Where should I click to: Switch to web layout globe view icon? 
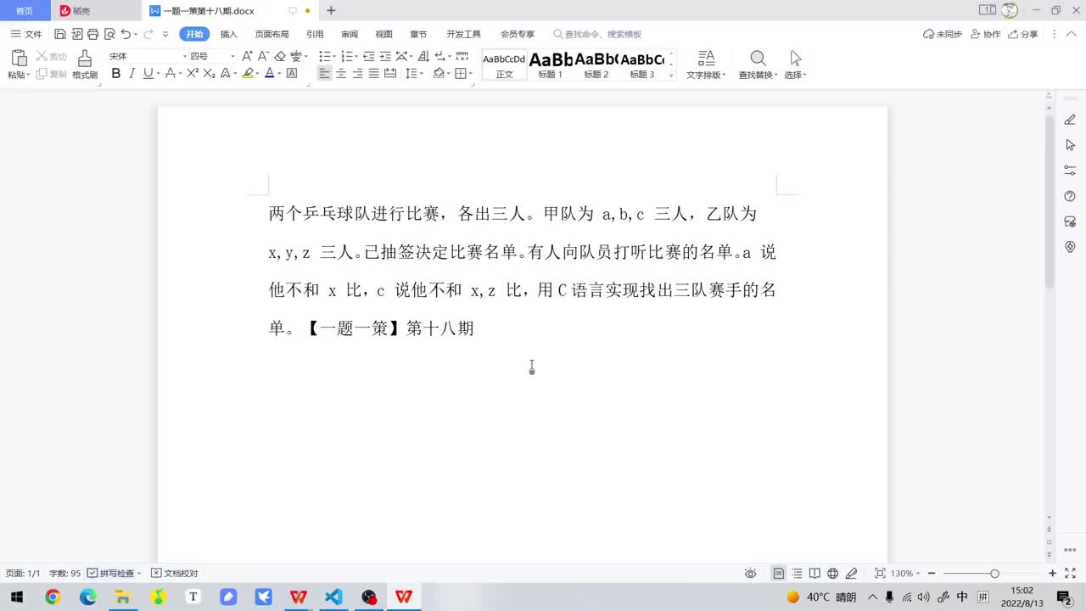pyautogui.click(x=832, y=574)
